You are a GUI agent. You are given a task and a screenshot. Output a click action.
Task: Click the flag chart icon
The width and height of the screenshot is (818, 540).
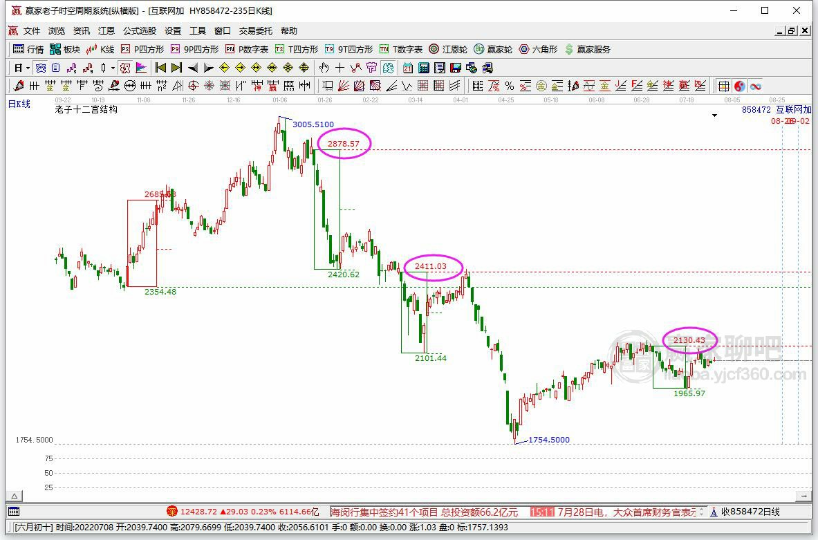(141, 68)
